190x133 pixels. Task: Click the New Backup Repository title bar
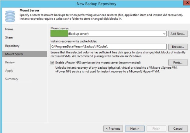(x=95, y=3)
